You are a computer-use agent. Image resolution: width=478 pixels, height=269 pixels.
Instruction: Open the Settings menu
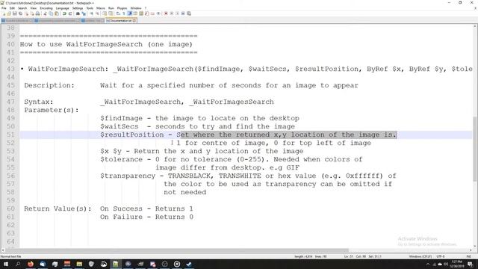click(x=78, y=8)
